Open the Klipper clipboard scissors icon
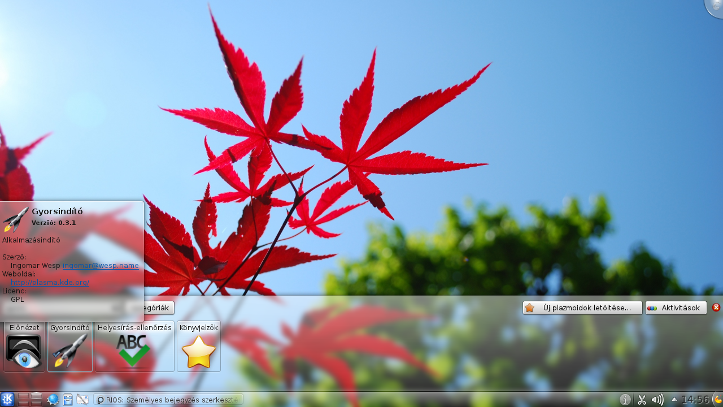 tap(642, 400)
